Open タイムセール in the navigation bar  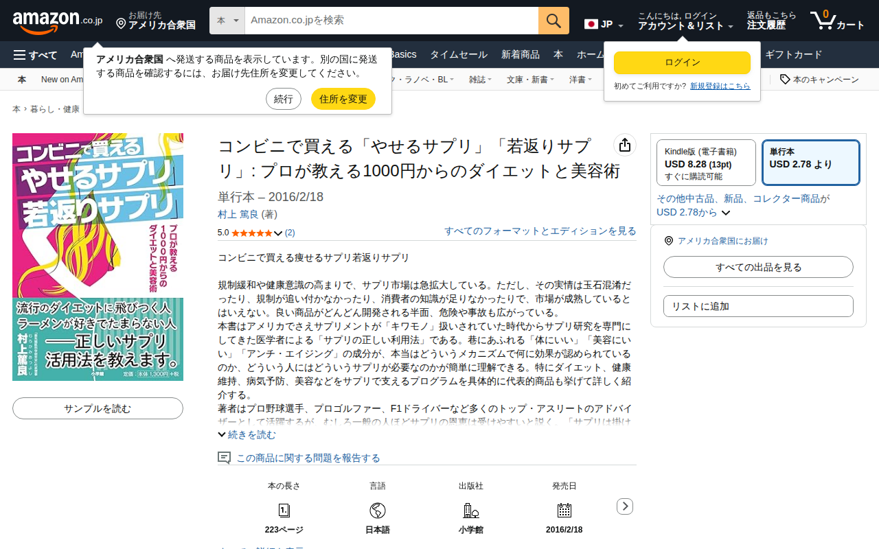tap(459, 55)
